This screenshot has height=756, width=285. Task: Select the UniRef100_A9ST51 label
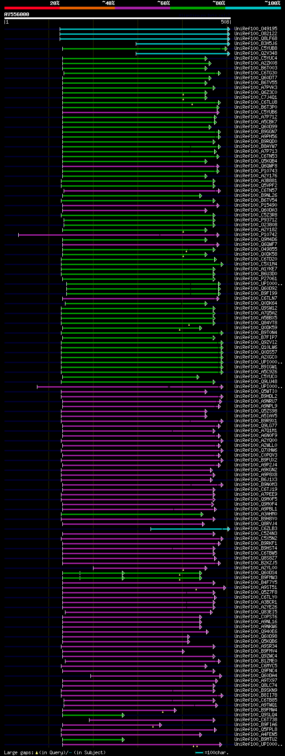[256, 588]
